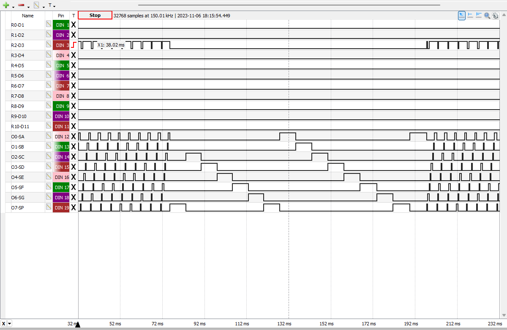Click the edit icon for R0-D1 row
Image resolution: width=507 pixels, height=330 pixels.
point(49,25)
